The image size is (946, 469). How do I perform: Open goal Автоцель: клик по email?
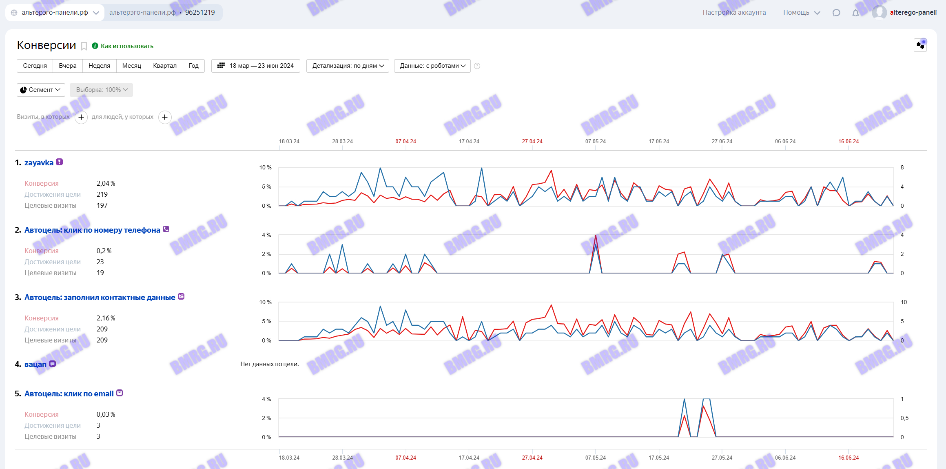[x=69, y=394]
